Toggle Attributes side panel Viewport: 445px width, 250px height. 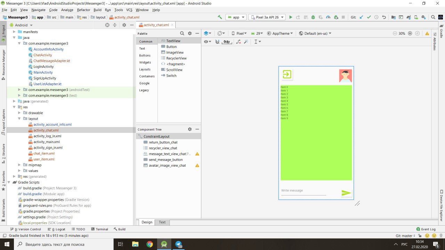[435, 42]
